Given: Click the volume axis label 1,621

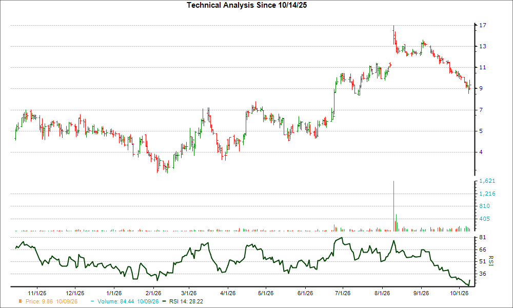Looking at the screenshot, I should pos(487,181).
